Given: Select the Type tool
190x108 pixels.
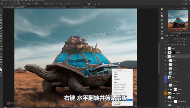Looking at the screenshot, I should pos(1,51).
